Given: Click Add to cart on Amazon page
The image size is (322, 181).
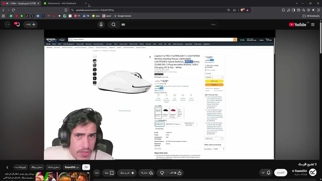Looking at the screenshot, I should (x=214, y=81).
